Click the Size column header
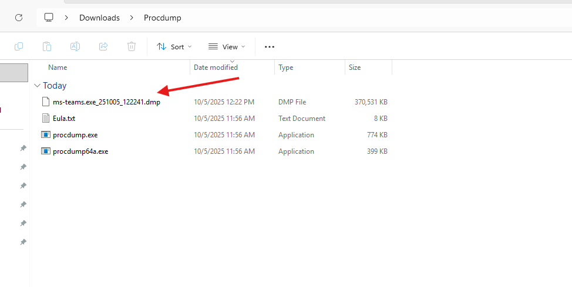The width and height of the screenshot is (572, 287). [x=355, y=67]
